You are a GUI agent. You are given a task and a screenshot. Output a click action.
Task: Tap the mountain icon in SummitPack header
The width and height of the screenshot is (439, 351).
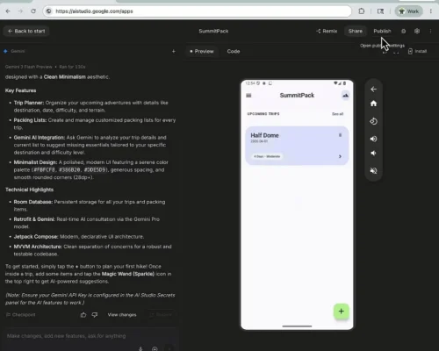(345, 96)
